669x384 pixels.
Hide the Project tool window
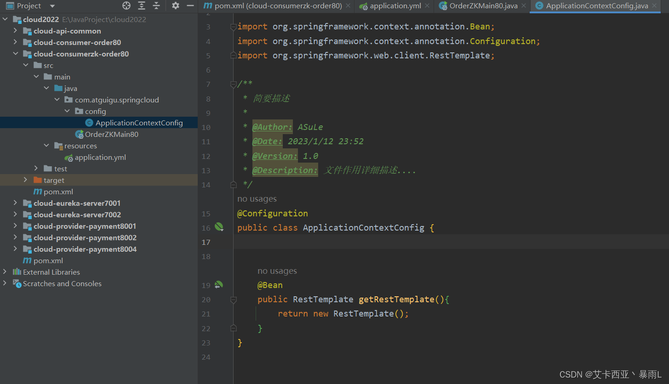190,6
